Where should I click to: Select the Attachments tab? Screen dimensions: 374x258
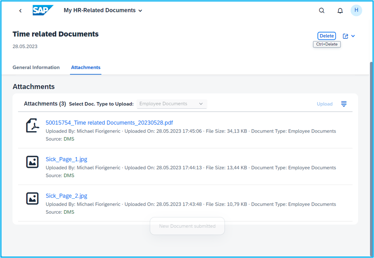coord(86,67)
